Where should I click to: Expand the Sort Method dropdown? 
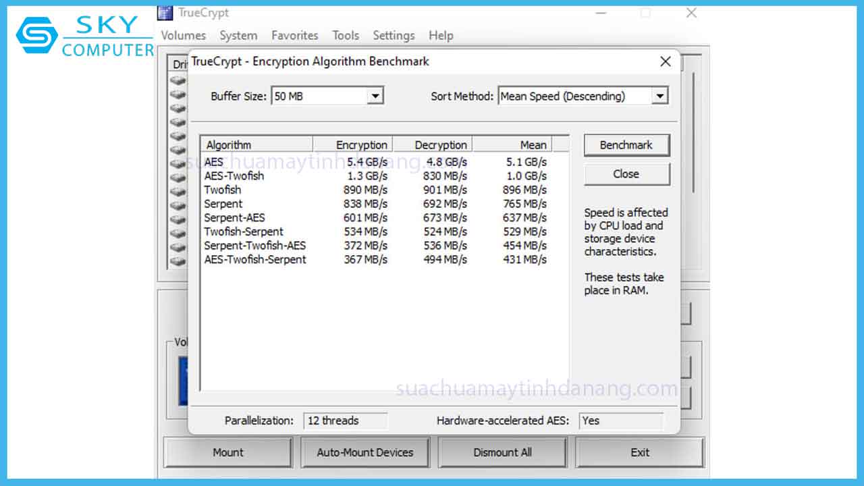click(660, 96)
